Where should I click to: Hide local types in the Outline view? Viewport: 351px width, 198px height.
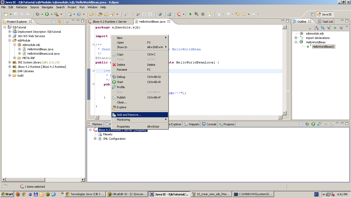pos(341,28)
